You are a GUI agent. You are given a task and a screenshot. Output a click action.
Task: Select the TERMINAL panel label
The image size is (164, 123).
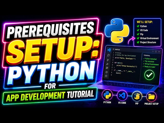tap(147, 56)
